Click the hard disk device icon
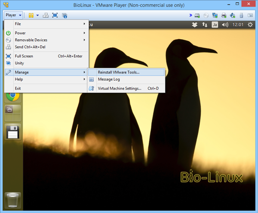Image resolution: width=258 pixels, height=213 pixels. pyautogui.click(x=197, y=16)
